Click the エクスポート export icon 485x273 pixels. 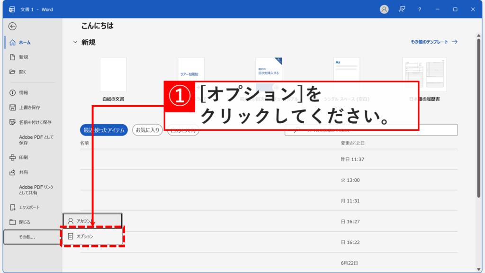click(x=12, y=208)
